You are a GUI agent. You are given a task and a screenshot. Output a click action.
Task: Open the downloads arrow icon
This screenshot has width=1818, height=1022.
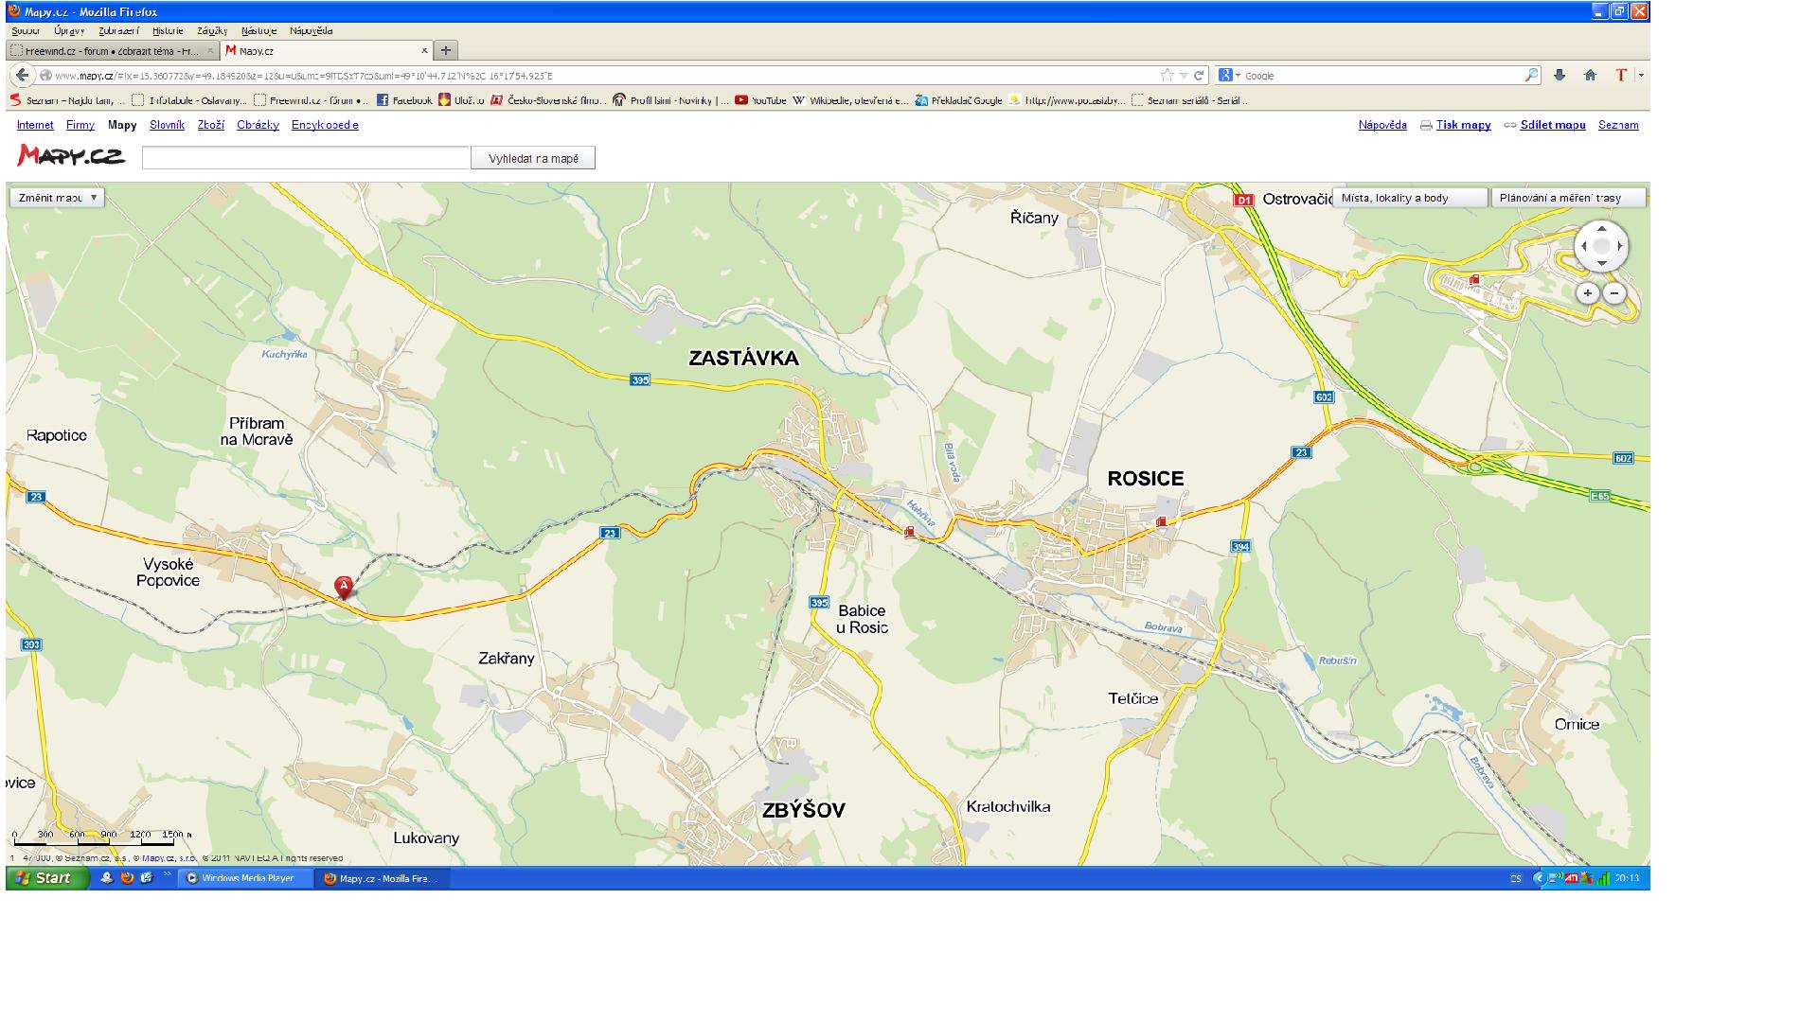point(1560,76)
